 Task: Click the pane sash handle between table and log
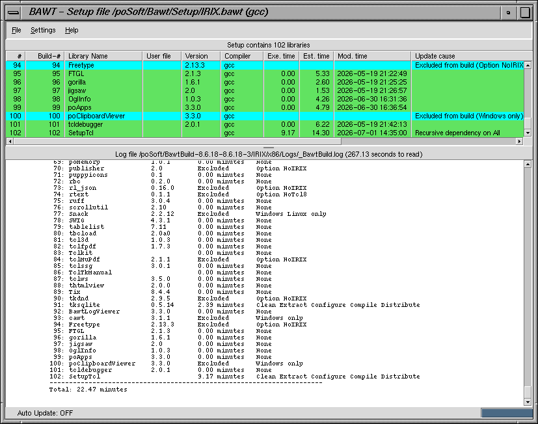point(269,147)
